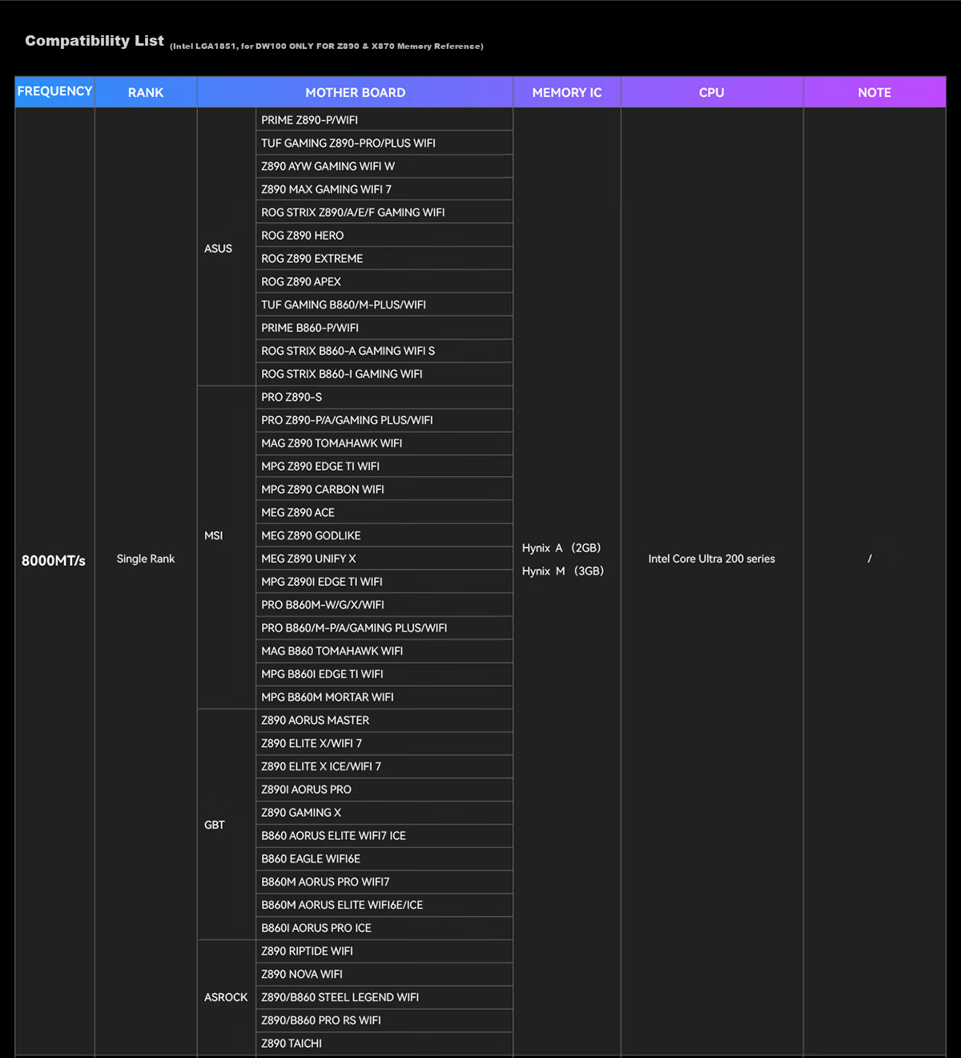Click the Hynix M (3GB) entry
Image resolution: width=961 pixels, height=1058 pixels.
pos(563,571)
